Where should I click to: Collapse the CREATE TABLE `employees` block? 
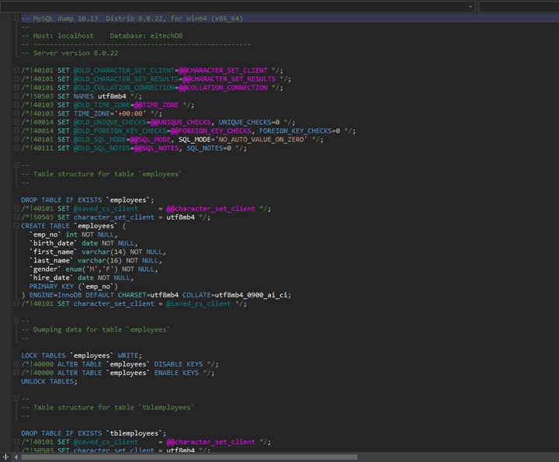tap(16, 226)
